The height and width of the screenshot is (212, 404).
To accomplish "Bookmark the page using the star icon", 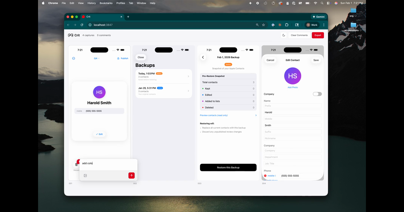I will point(264,25).
